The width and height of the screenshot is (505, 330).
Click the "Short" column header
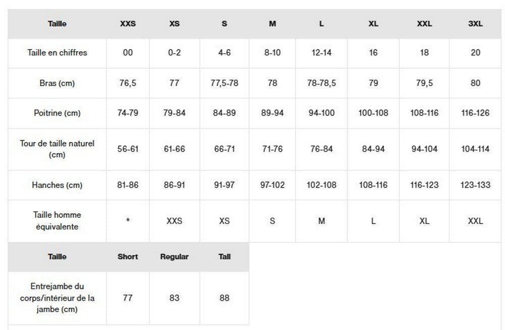click(x=128, y=257)
